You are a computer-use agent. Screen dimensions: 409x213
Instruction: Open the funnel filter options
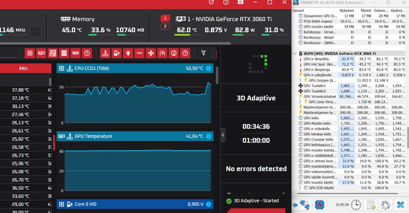pyautogui.click(x=204, y=53)
